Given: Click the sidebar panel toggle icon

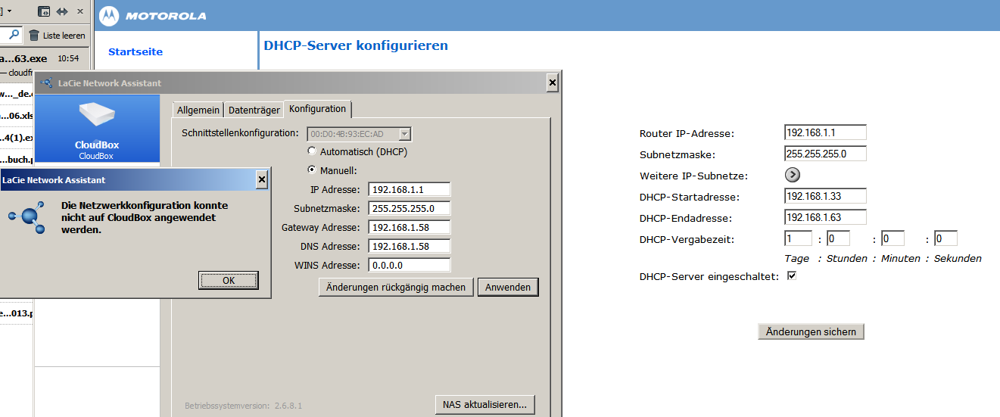Looking at the screenshot, I should pos(44,11).
